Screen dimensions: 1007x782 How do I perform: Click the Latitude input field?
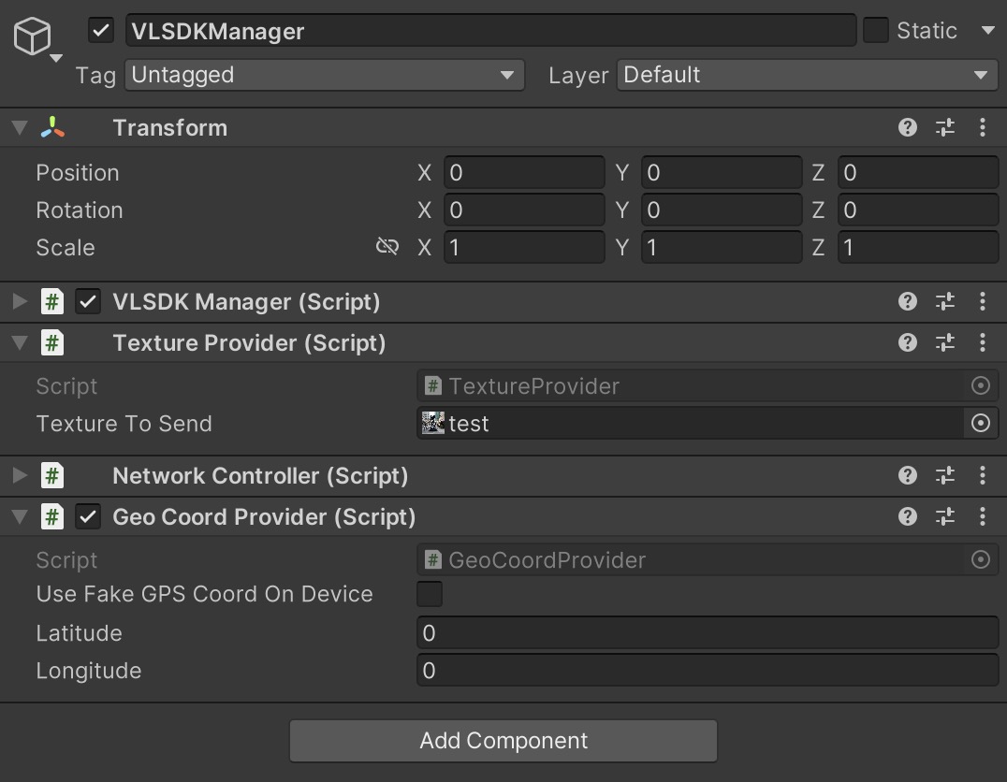click(707, 633)
